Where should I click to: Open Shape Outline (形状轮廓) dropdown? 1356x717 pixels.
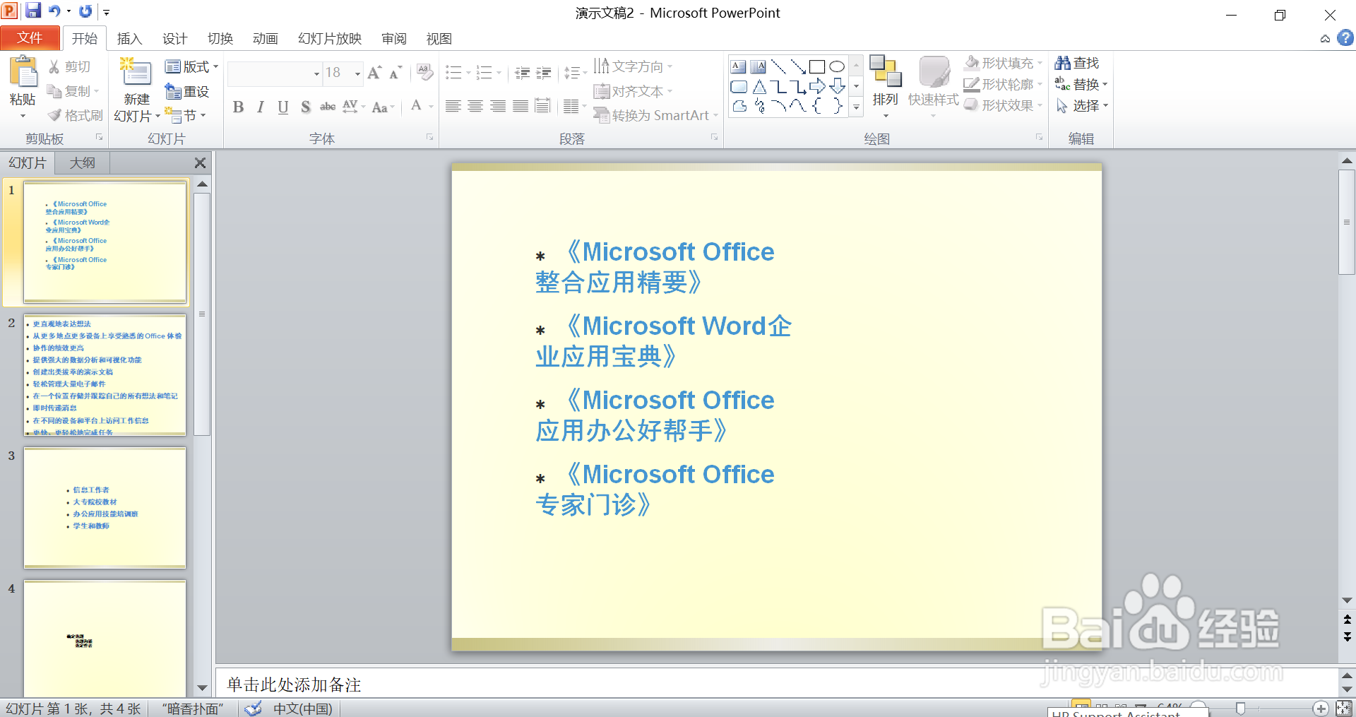[1004, 84]
